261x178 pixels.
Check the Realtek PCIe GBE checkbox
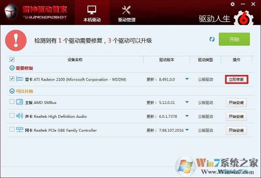tap(12, 129)
